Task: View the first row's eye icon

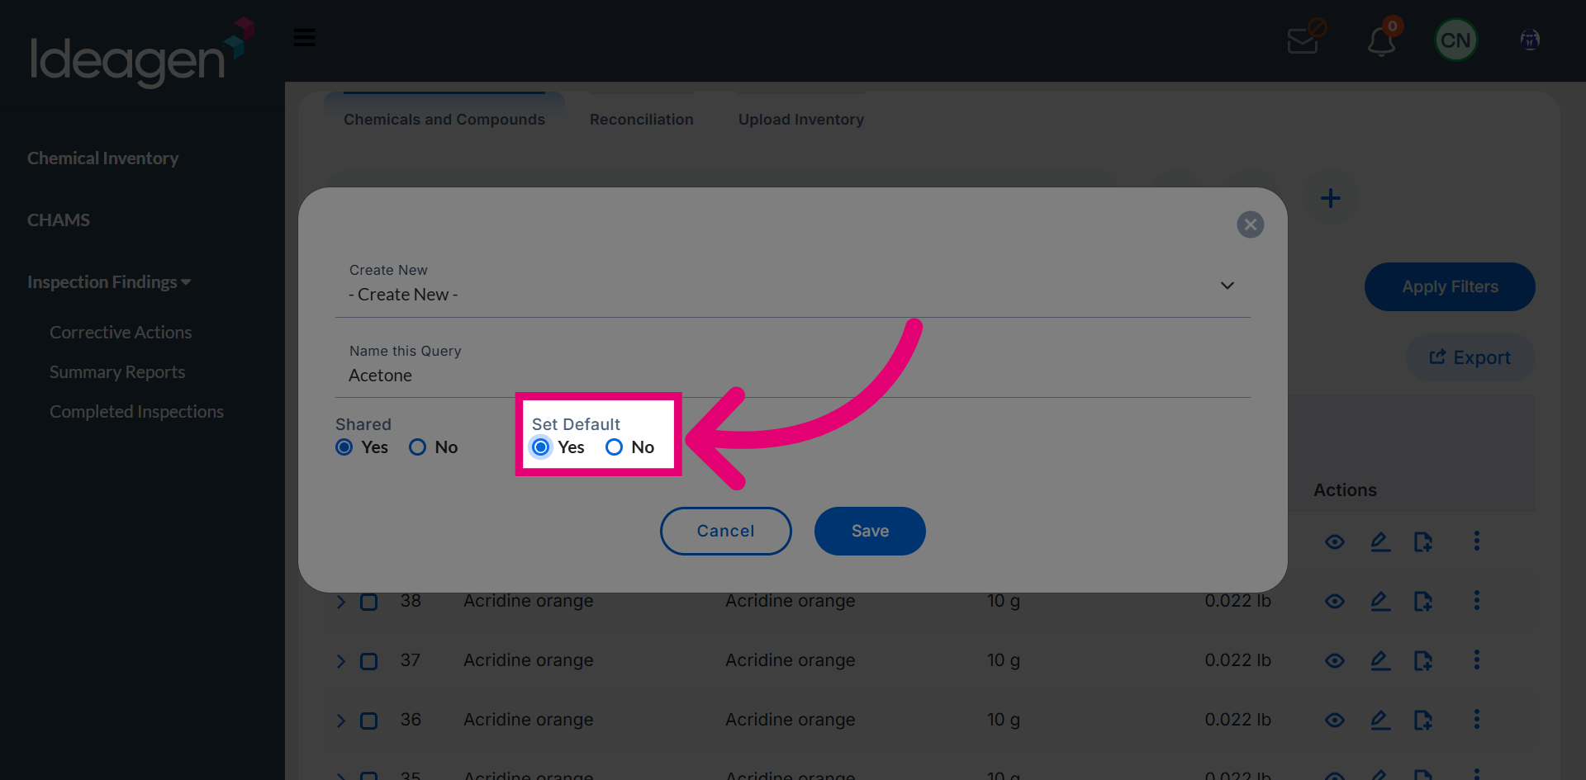Action: (x=1335, y=542)
